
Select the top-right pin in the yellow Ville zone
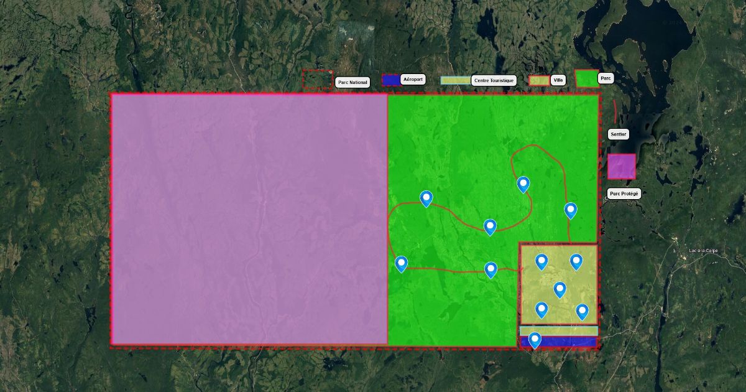[x=576, y=261]
